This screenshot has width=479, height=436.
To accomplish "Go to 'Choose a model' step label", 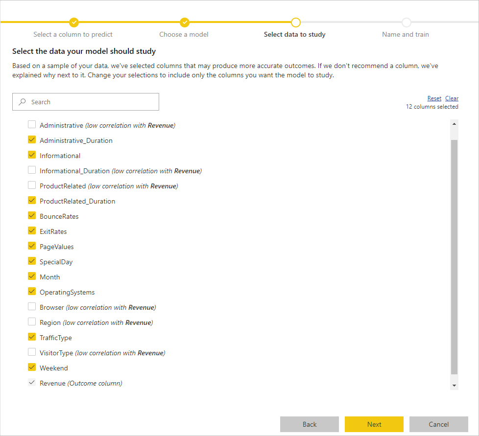I will [184, 34].
